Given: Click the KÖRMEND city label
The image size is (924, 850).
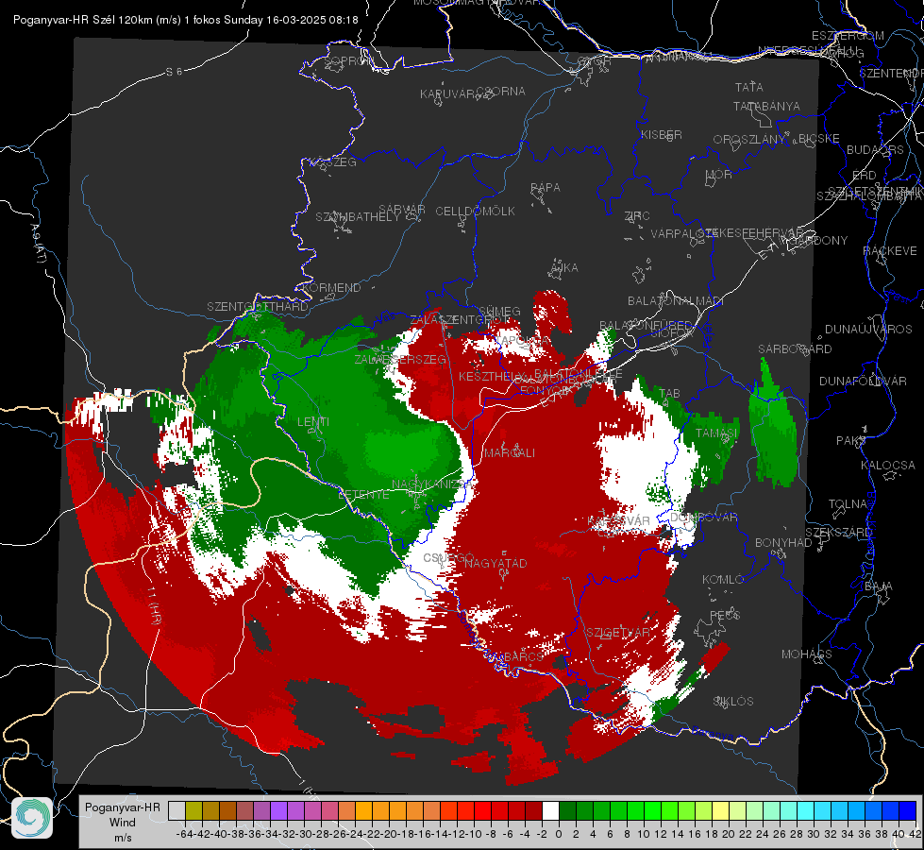Looking at the screenshot, I should pos(330,287).
